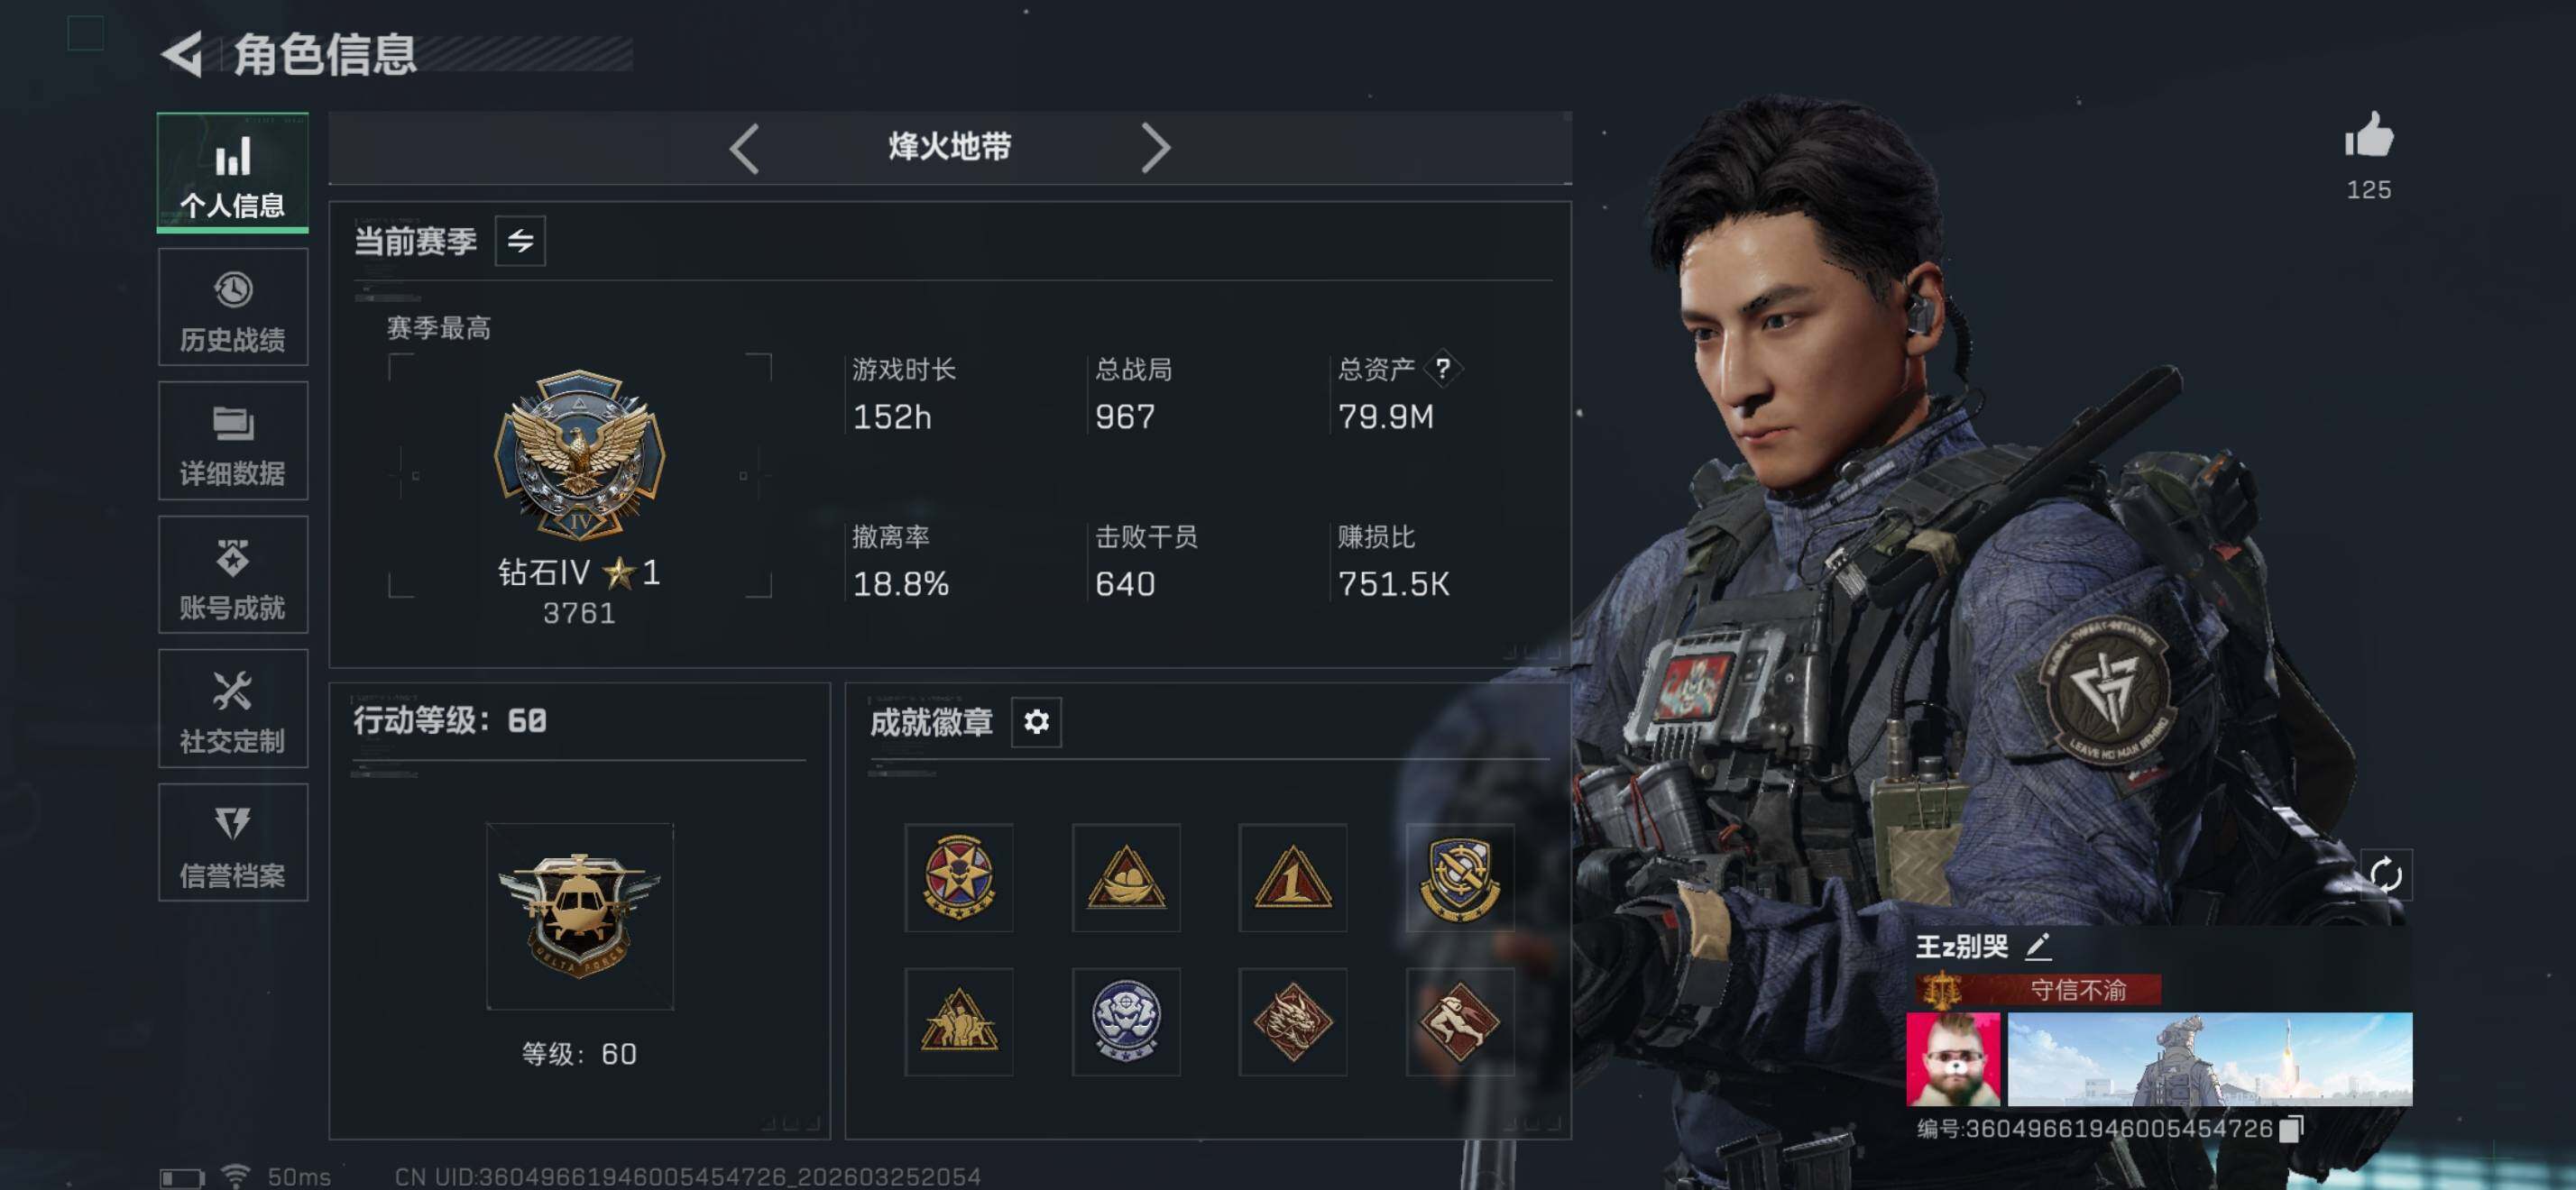Open the 详细数据 tab
The width and height of the screenshot is (2576, 1190).
pos(233,441)
